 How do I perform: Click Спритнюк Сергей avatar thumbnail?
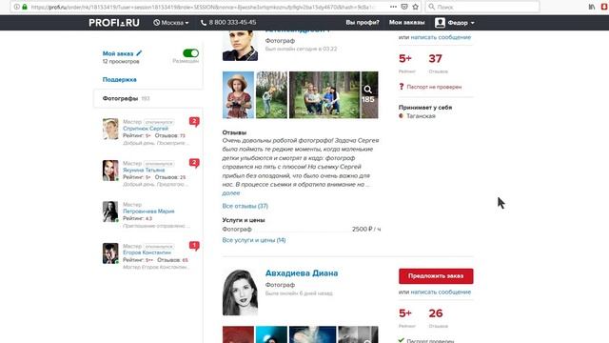(110, 129)
